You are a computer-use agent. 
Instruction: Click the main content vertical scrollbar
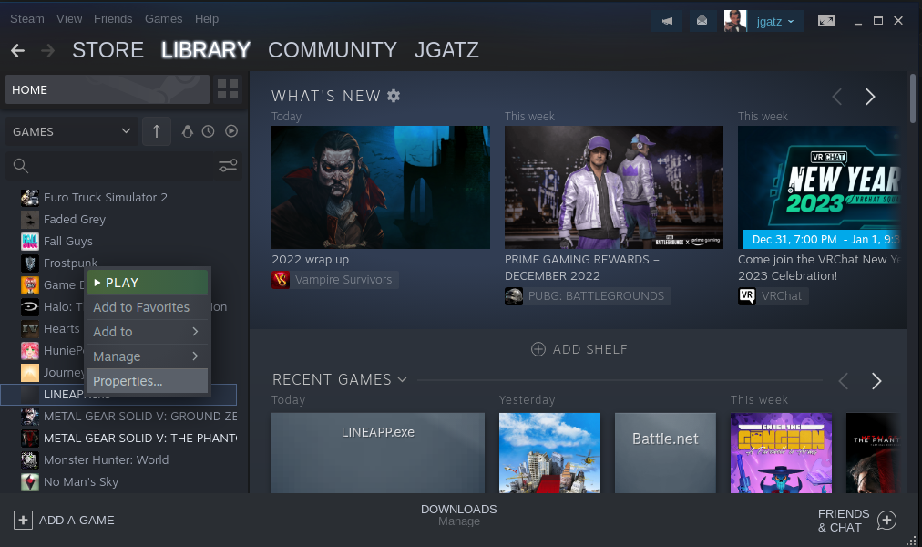point(913,97)
